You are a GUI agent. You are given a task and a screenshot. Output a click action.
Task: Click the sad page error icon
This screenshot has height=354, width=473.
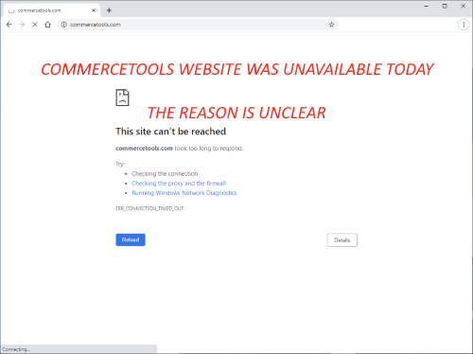tap(122, 97)
